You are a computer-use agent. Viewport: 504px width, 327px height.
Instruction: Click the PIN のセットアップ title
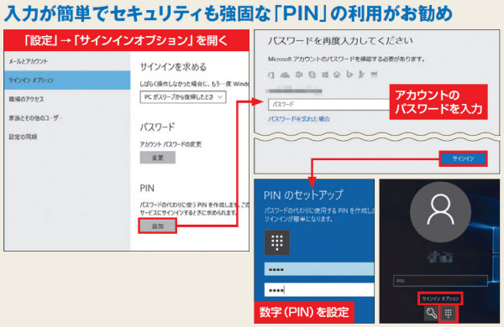click(x=303, y=195)
